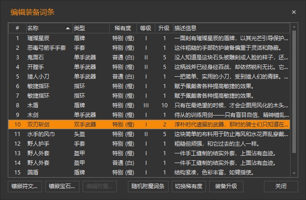This screenshot has width=306, height=200.
Task: Select the 圆盾 item
Action: [33, 172]
